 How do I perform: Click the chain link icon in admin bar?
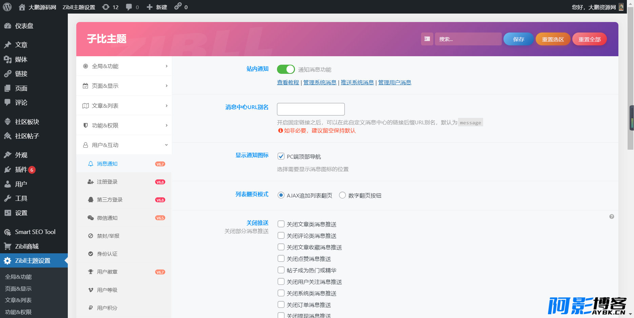(x=178, y=6)
